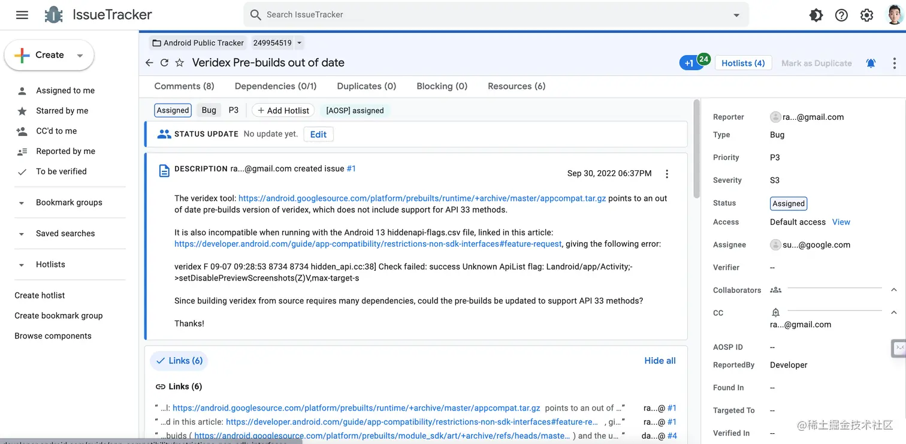Collapse the CC section chevron
906x444 pixels.
[x=893, y=313]
